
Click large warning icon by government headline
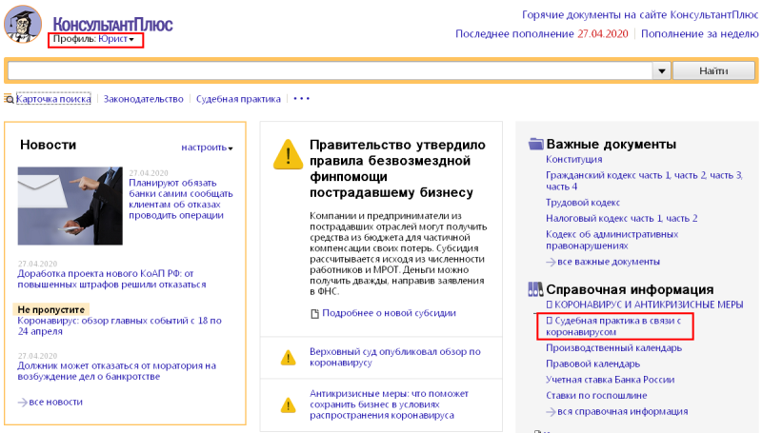click(288, 154)
